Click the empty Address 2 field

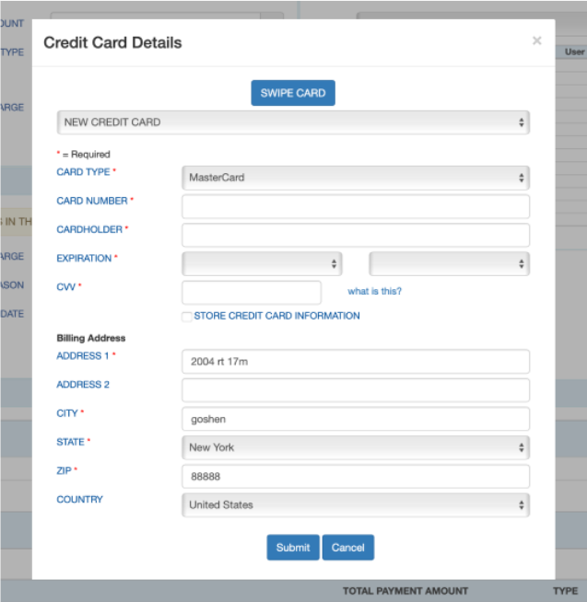tap(356, 390)
